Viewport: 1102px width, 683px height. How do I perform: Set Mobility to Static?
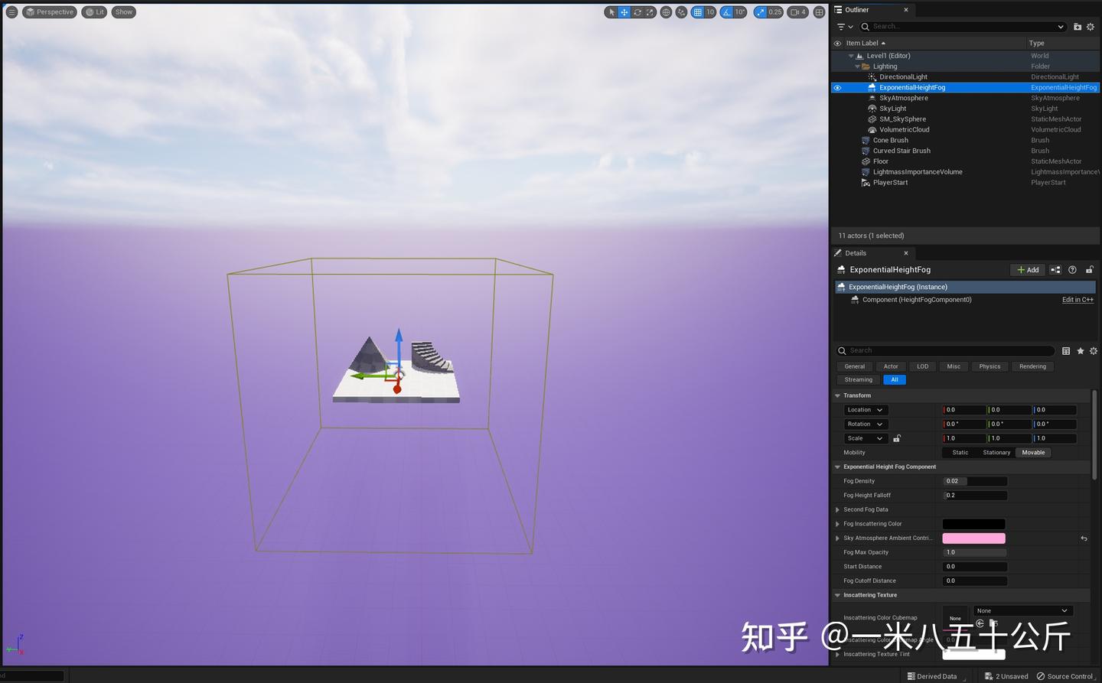click(x=960, y=452)
